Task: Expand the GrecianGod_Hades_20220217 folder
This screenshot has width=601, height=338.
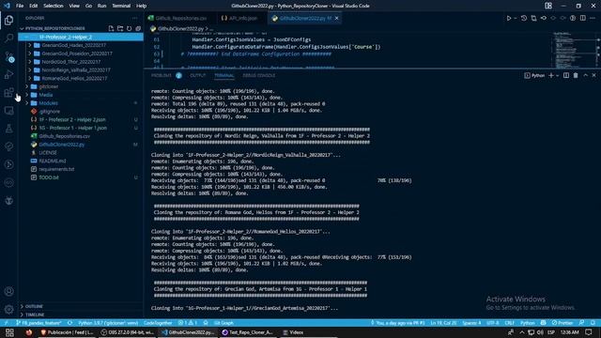Action: point(81,45)
